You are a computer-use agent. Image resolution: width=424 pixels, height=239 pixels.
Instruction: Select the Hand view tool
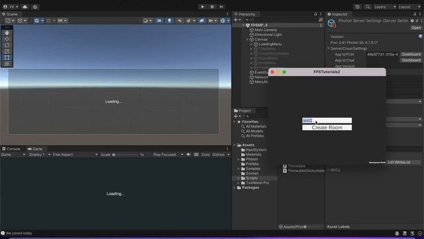[x=7, y=33]
